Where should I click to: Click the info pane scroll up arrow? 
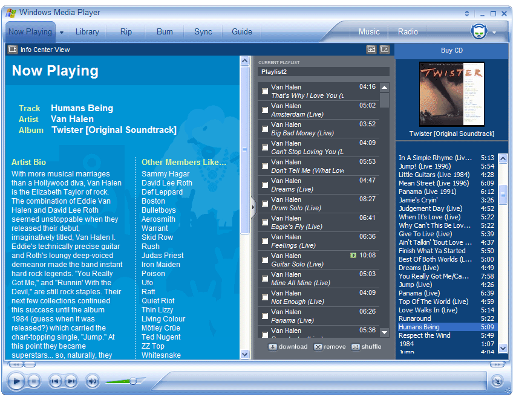[x=244, y=61]
